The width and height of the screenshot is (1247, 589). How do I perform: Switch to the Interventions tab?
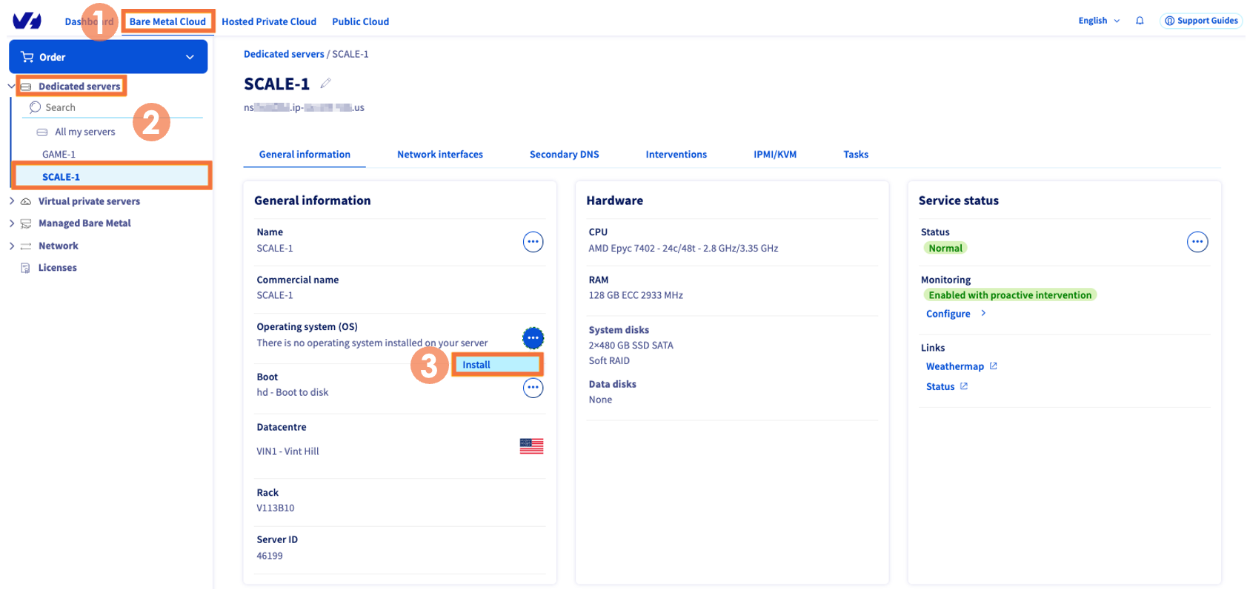click(x=676, y=154)
